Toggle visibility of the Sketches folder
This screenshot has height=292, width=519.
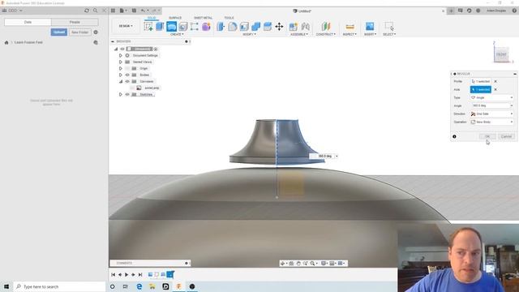[127, 94]
